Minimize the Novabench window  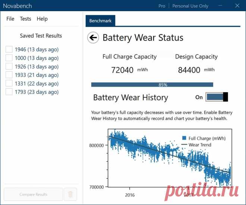220,6
